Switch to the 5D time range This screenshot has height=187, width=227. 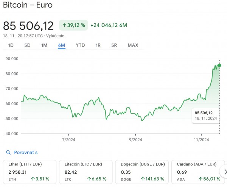coord(27,45)
